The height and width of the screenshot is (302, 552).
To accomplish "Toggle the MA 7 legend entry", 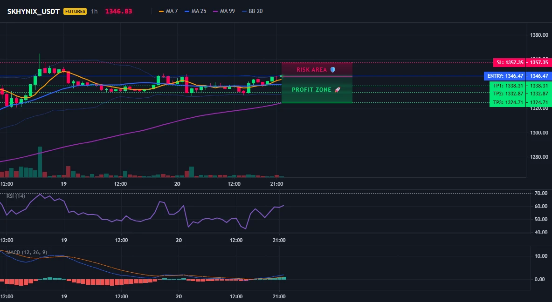I will (168, 11).
